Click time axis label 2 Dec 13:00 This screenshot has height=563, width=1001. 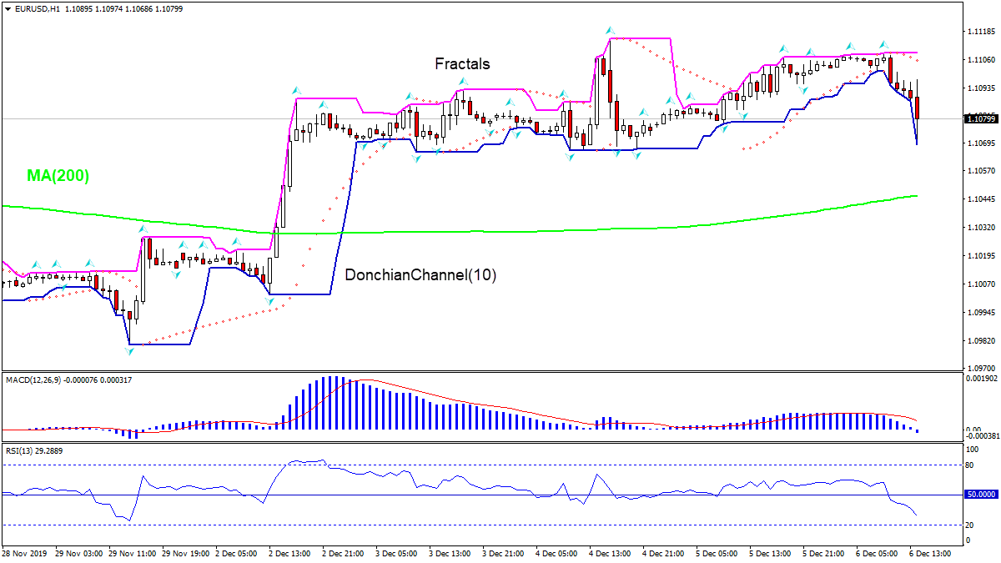(x=291, y=553)
